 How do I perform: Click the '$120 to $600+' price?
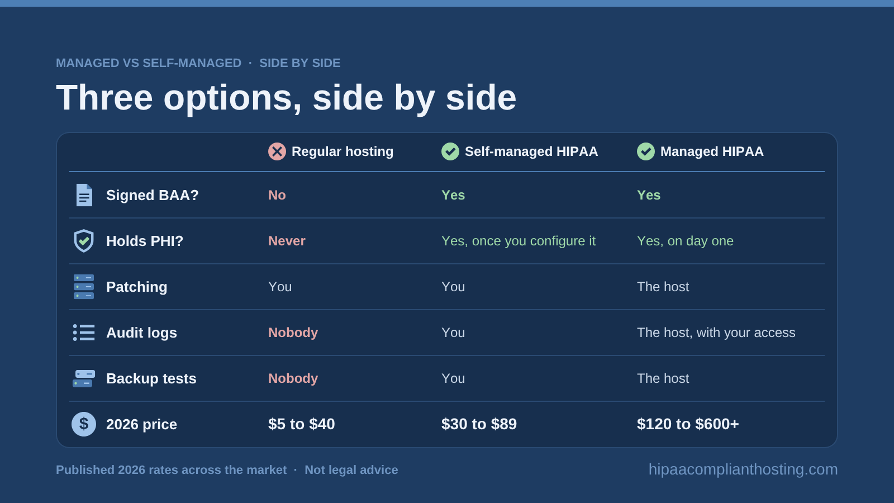pos(688,424)
